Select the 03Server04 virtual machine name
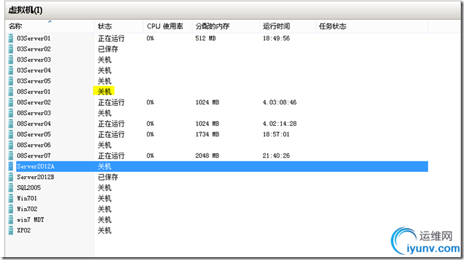Image resolution: width=464 pixels, height=260 pixels. coord(33,70)
